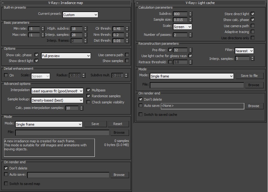Open the Light cache Mode dropdown

pyautogui.click(x=192, y=76)
